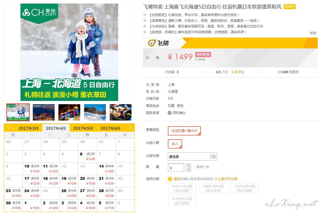This screenshot has height=213, width=321.
Task: Switch to the 2017年6月 tab
Action: coord(110,128)
